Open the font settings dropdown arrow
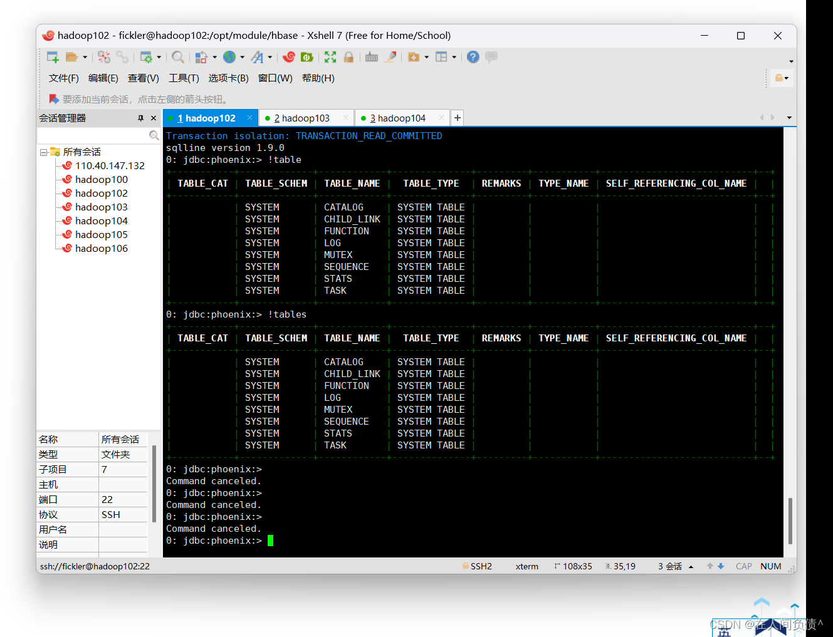 pos(270,57)
